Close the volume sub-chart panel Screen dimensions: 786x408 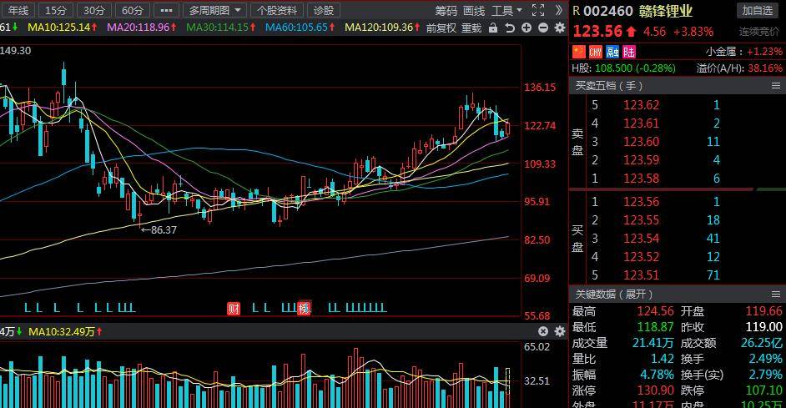point(544,331)
